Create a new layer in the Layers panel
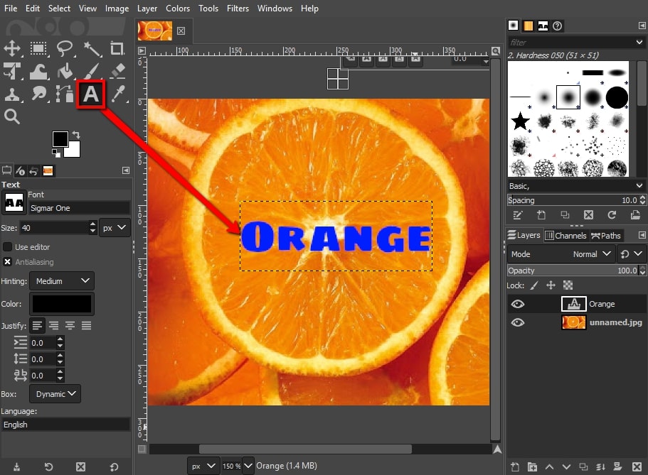The image size is (648, 475). [x=515, y=466]
